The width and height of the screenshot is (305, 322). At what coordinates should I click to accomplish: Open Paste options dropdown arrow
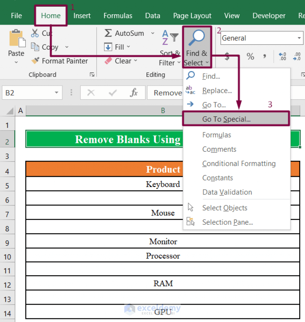[16, 62]
